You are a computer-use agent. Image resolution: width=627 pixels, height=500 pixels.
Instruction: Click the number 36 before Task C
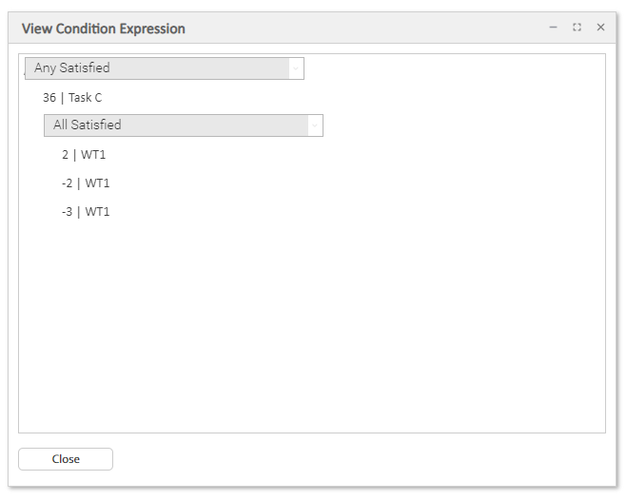(49, 97)
